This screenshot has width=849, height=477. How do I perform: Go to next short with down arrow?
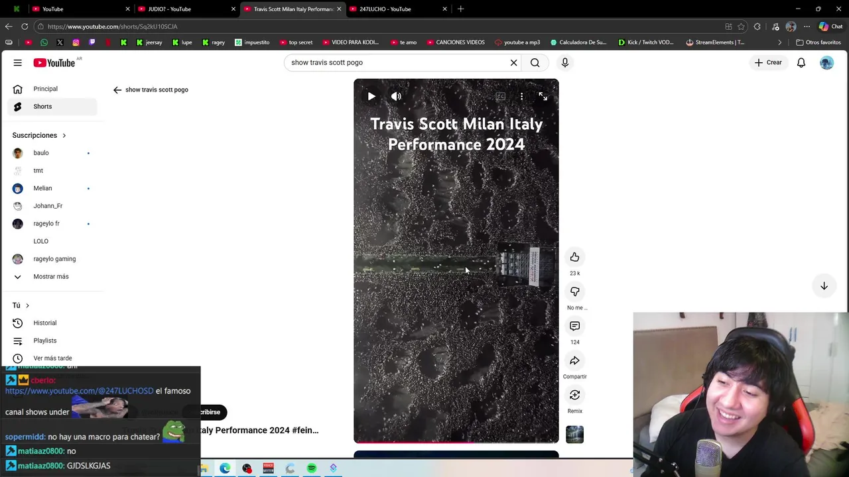[x=824, y=286]
